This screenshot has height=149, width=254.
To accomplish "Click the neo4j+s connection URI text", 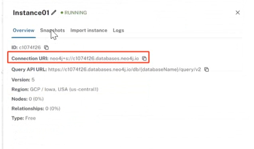I will pyautogui.click(x=94, y=58).
